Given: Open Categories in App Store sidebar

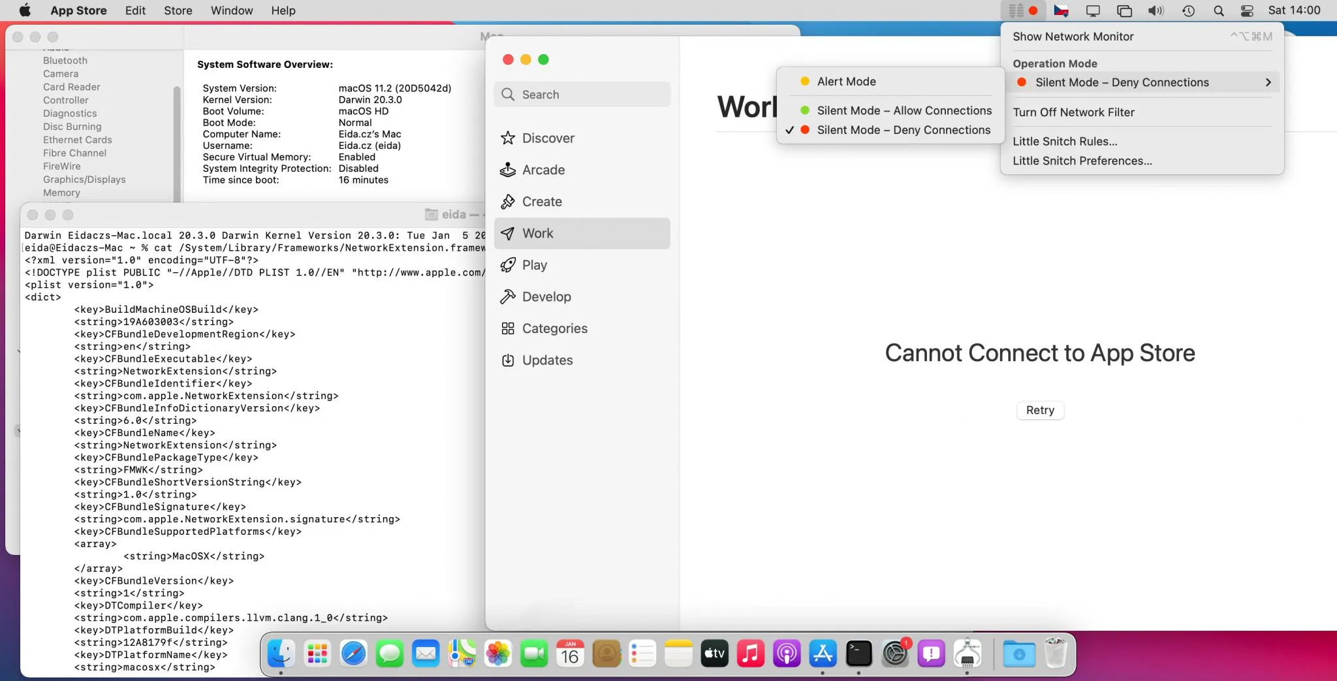Looking at the screenshot, I should [582, 328].
